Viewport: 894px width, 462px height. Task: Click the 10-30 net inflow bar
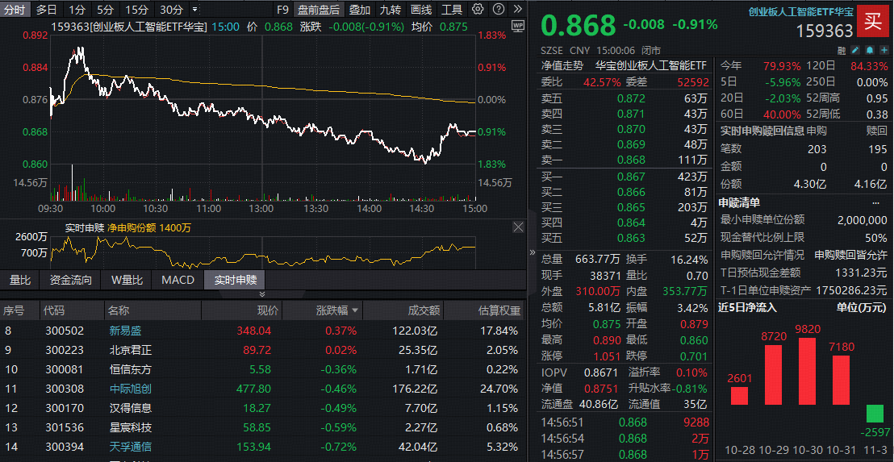click(806, 371)
